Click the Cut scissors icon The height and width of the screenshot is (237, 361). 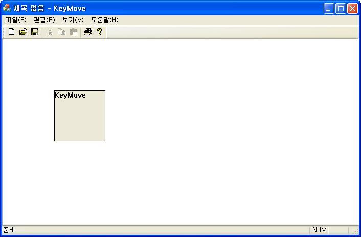click(x=50, y=32)
